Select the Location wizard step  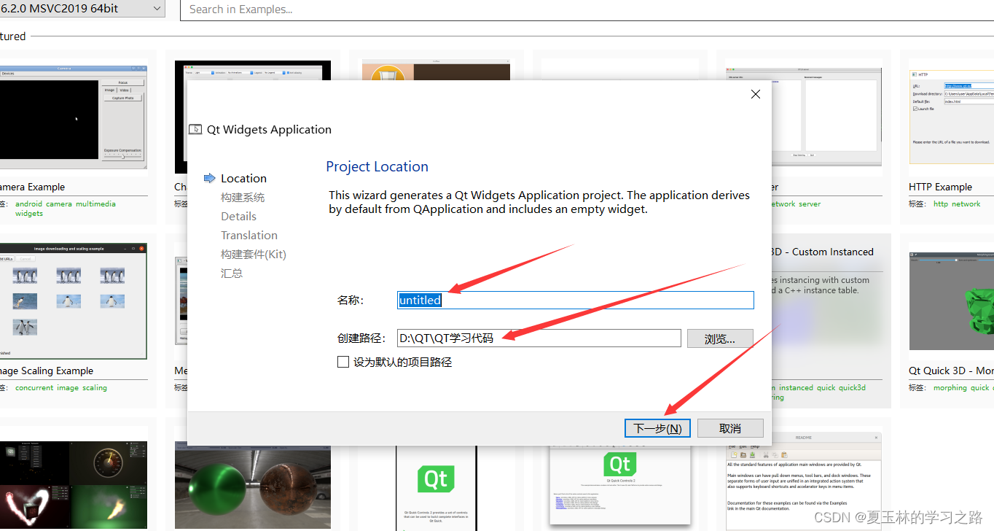[243, 178]
